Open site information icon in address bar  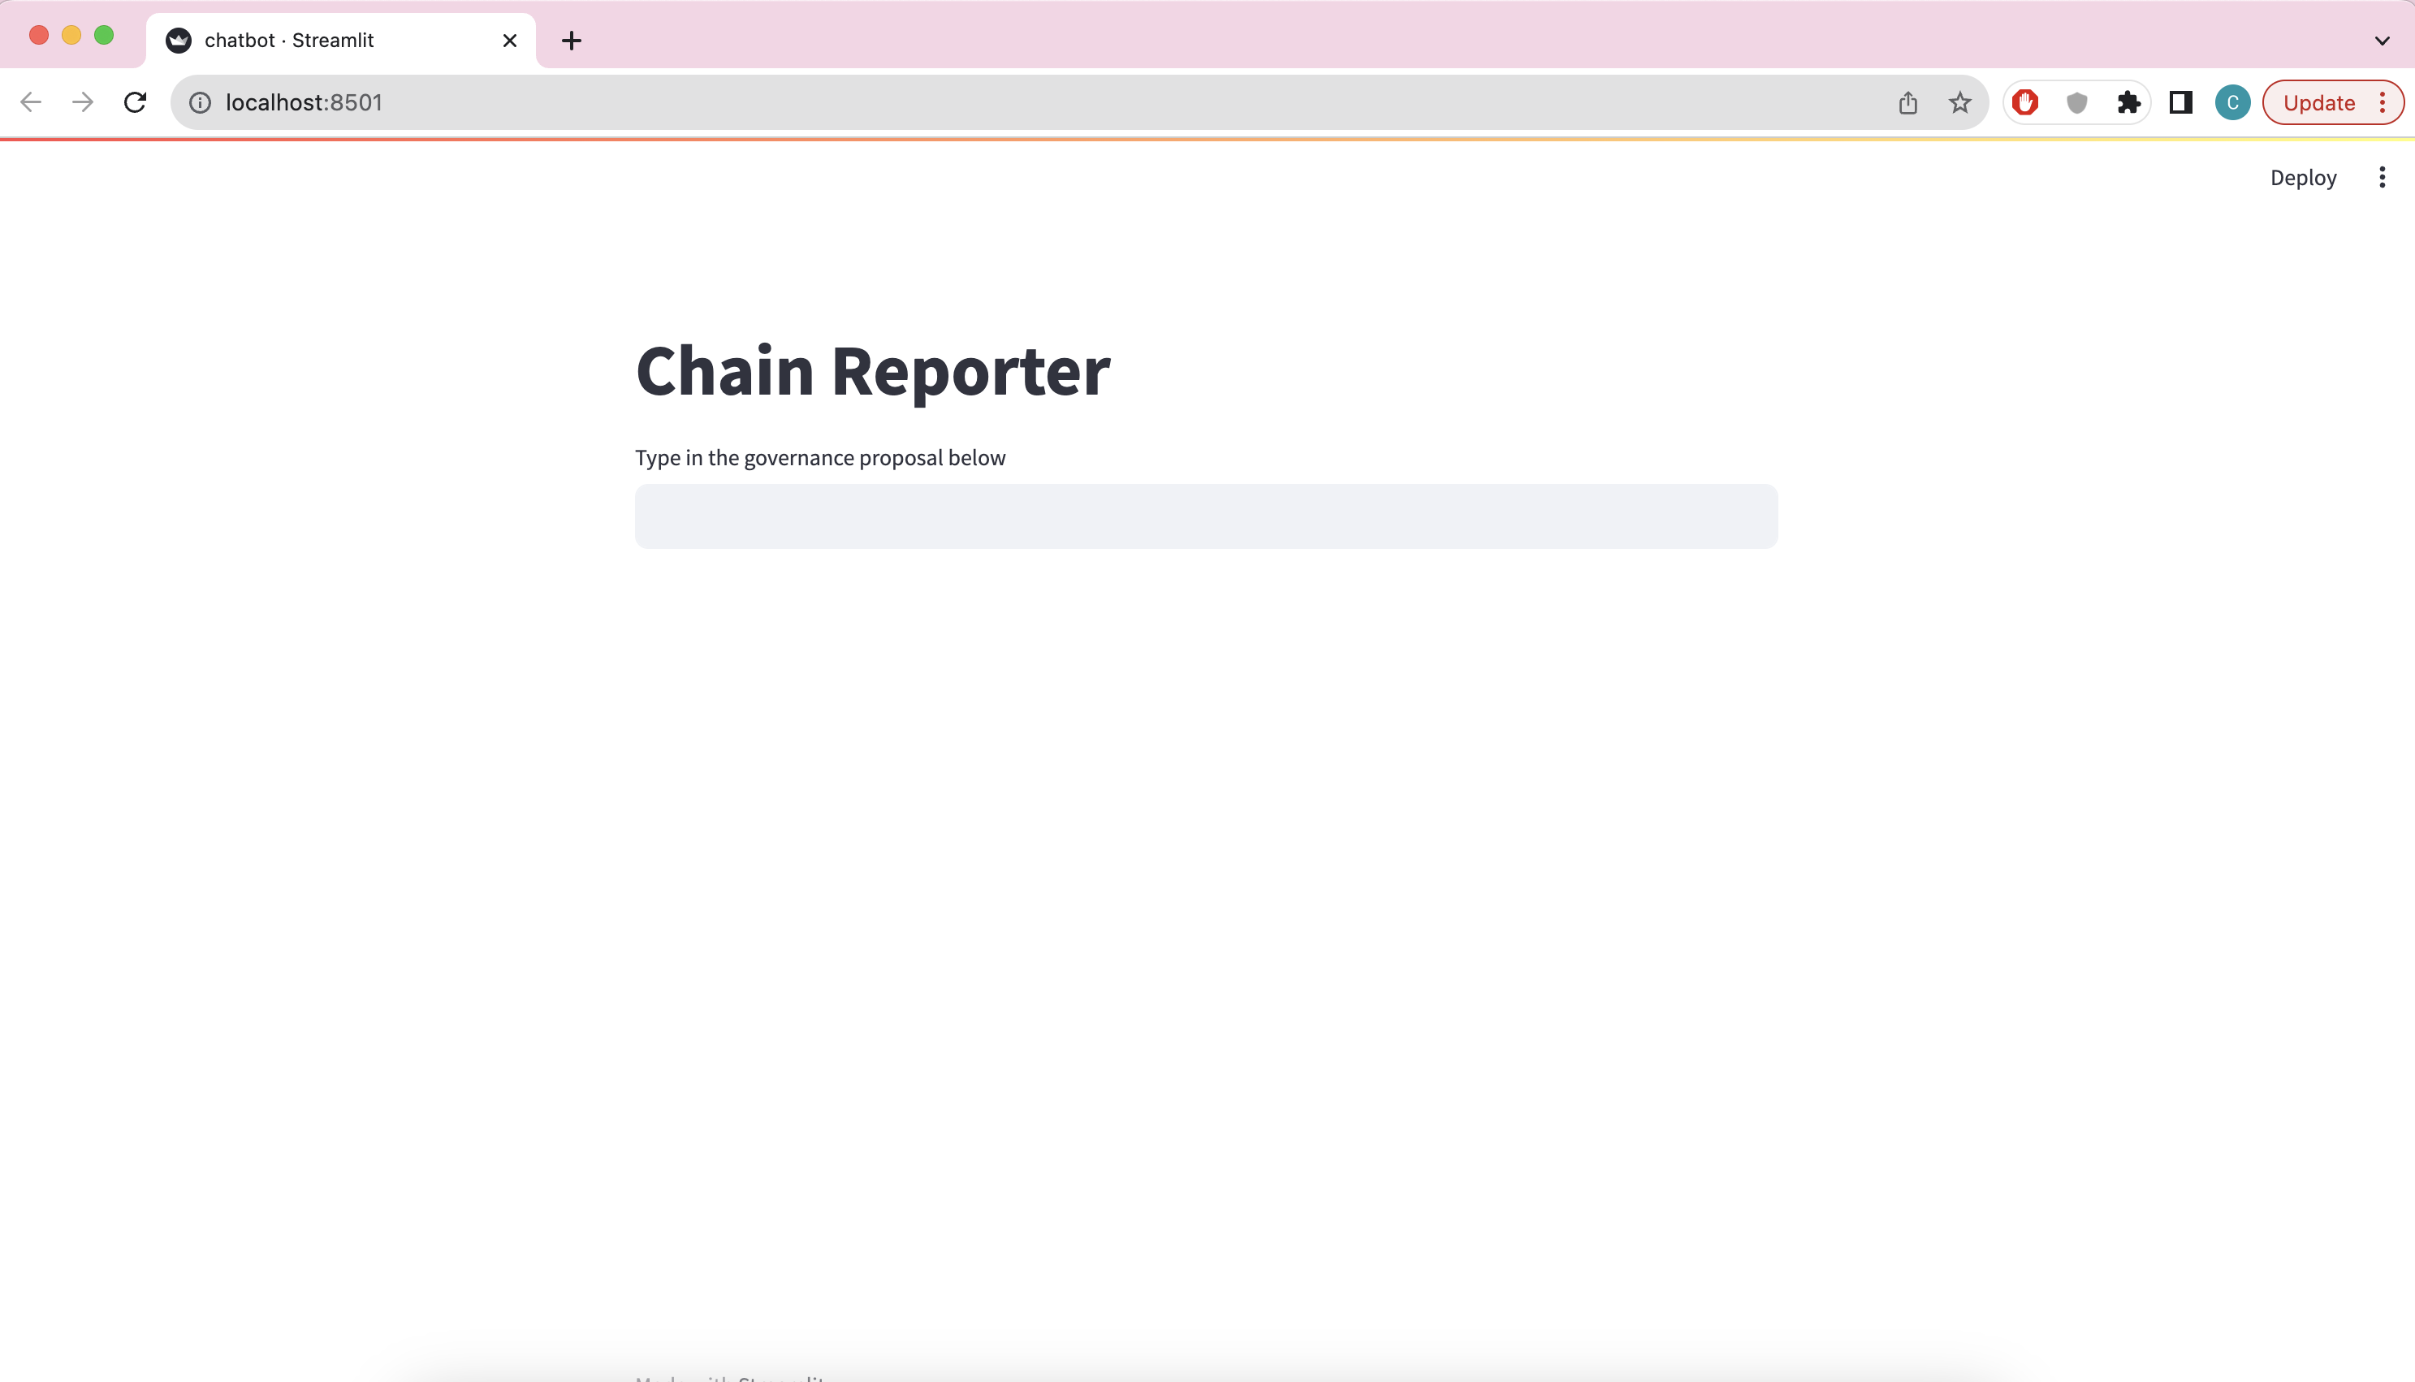[201, 102]
